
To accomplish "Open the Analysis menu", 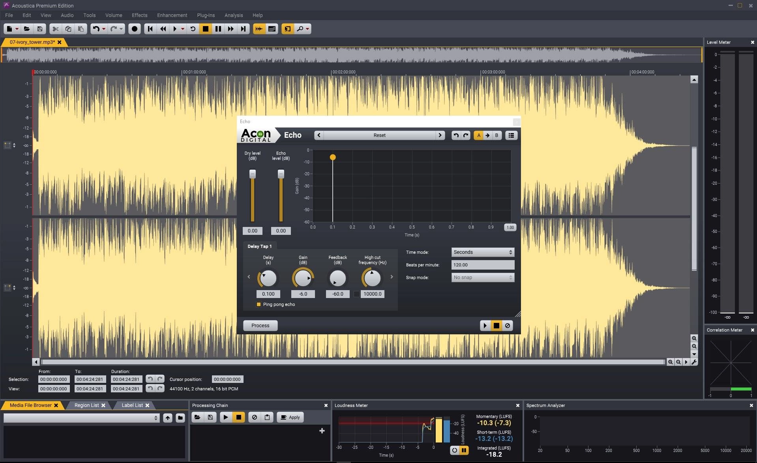I will (x=234, y=15).
